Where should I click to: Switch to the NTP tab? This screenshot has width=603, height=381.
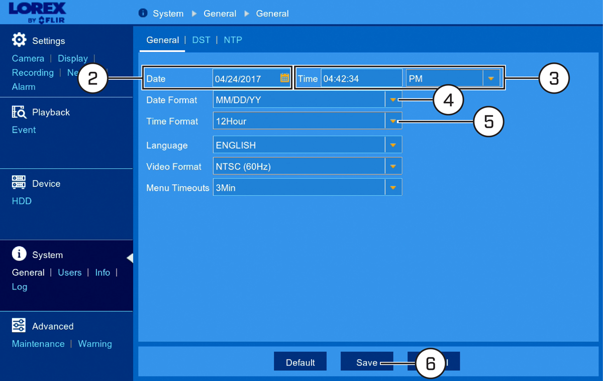coord(233,40)
